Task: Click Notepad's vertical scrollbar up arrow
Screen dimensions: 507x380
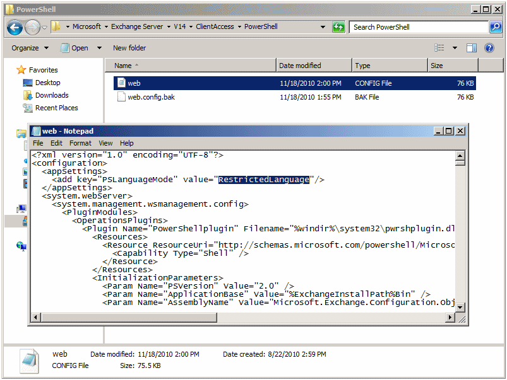Action: (x=460, y=156)
